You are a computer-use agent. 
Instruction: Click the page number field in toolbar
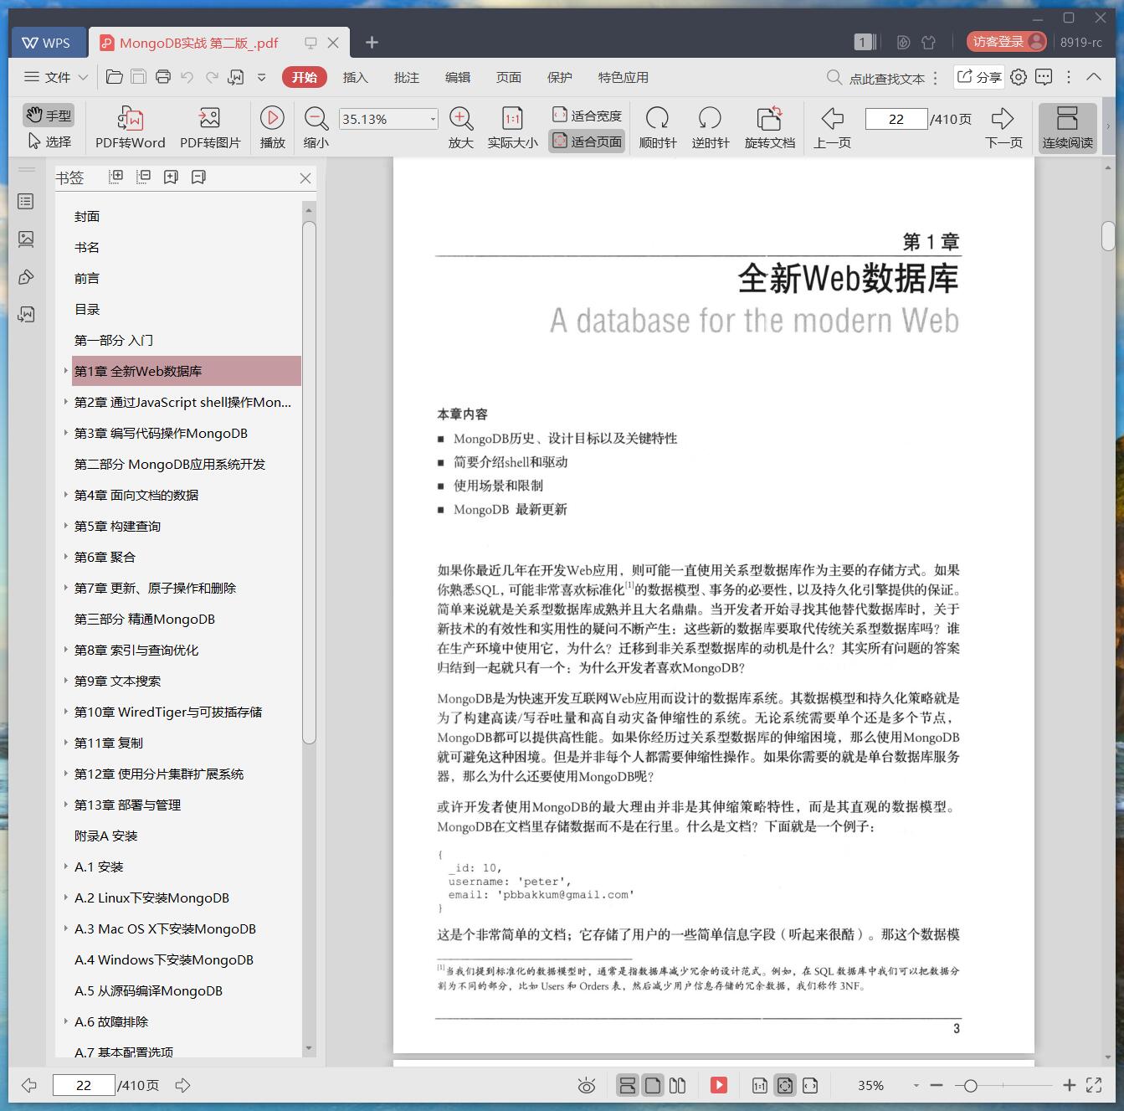896,119
